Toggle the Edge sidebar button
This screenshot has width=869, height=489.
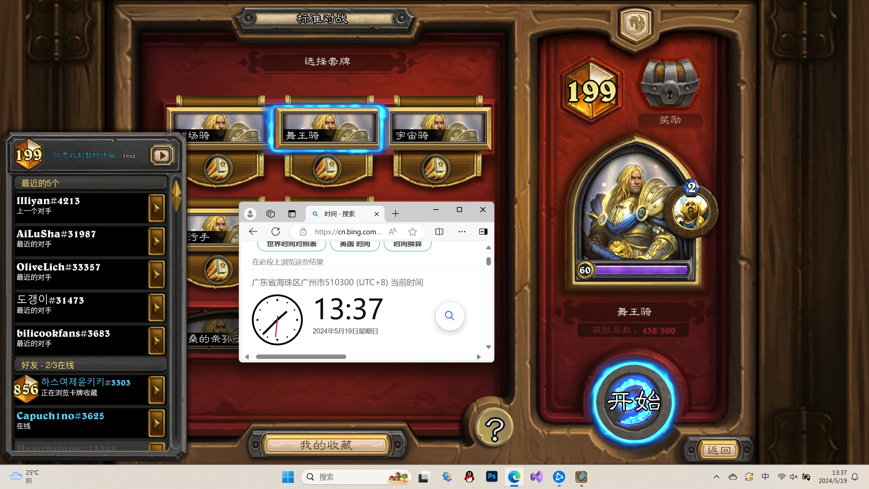point(483,232)
